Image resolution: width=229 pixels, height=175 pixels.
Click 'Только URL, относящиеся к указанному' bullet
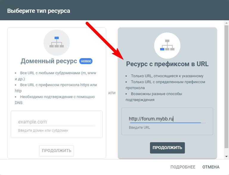[x=165, y=76]
